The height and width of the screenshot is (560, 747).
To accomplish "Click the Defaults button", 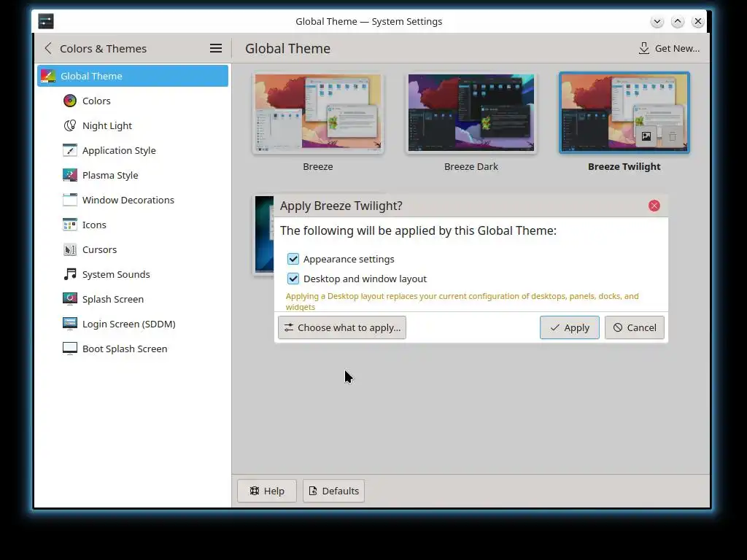I will [333, 491].
